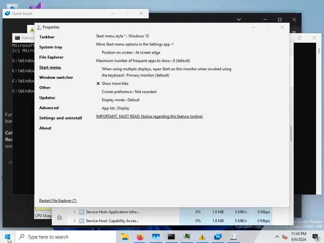The height and width of the screenshot is (243, 324).
Task: Switch to Command Prompt taskbar icon
Action: [x=171, y=237]
